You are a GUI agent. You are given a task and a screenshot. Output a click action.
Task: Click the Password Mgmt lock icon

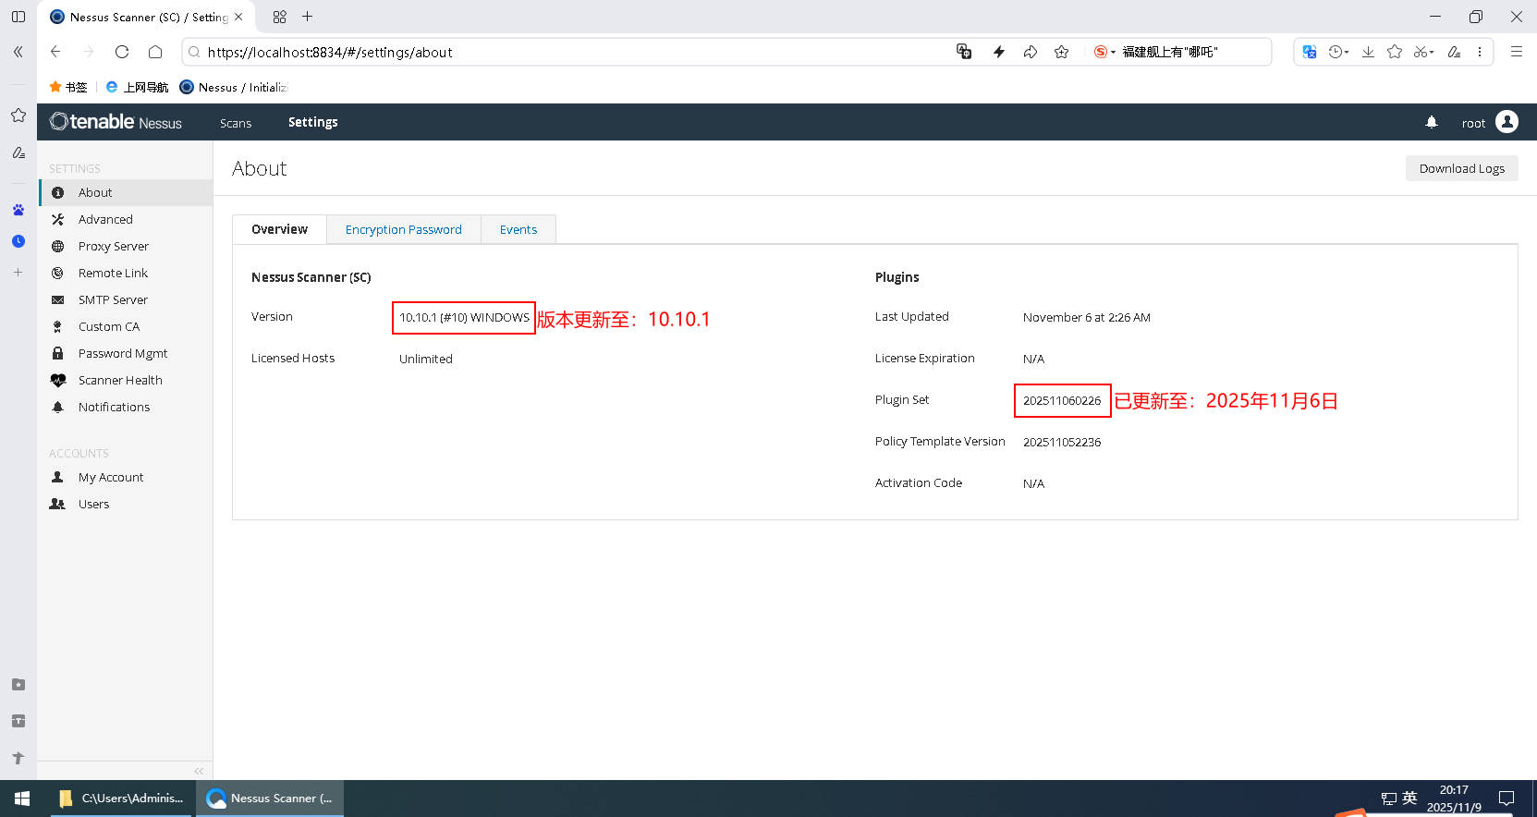tap(58, 353)
